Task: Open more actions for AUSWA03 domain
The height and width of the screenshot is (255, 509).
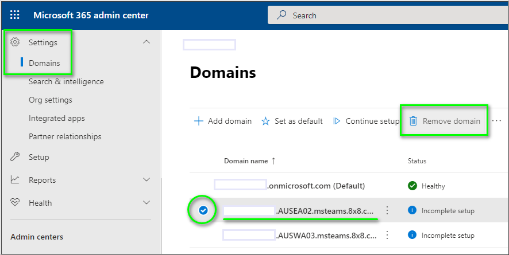Action: 387,236
